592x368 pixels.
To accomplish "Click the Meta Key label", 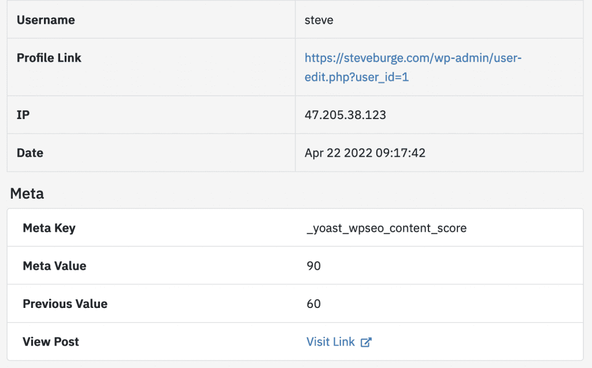I will [49, 228].
